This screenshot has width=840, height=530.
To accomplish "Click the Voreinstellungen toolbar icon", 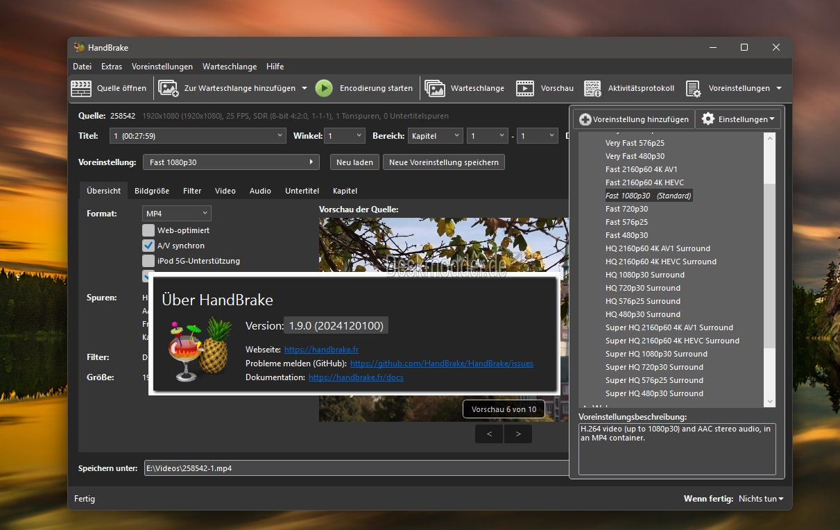I will tap(693, 88).
